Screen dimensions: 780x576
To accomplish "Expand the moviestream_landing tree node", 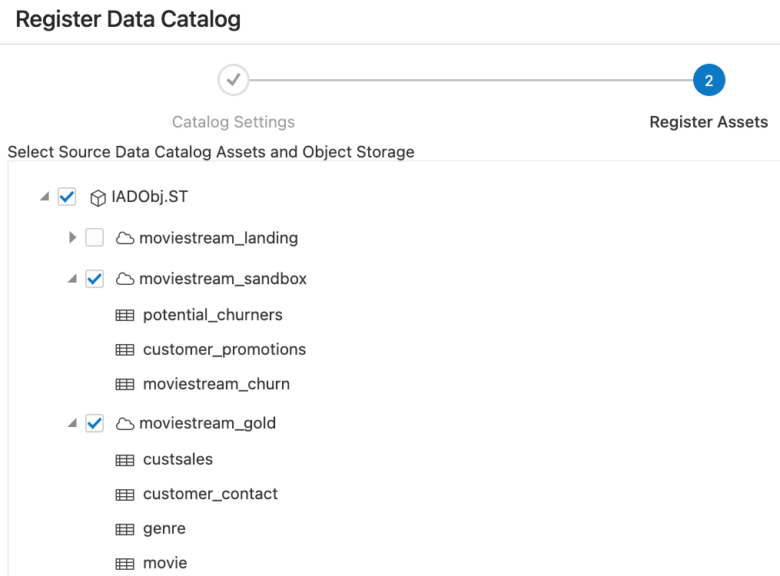I will [x=71, y=238].
